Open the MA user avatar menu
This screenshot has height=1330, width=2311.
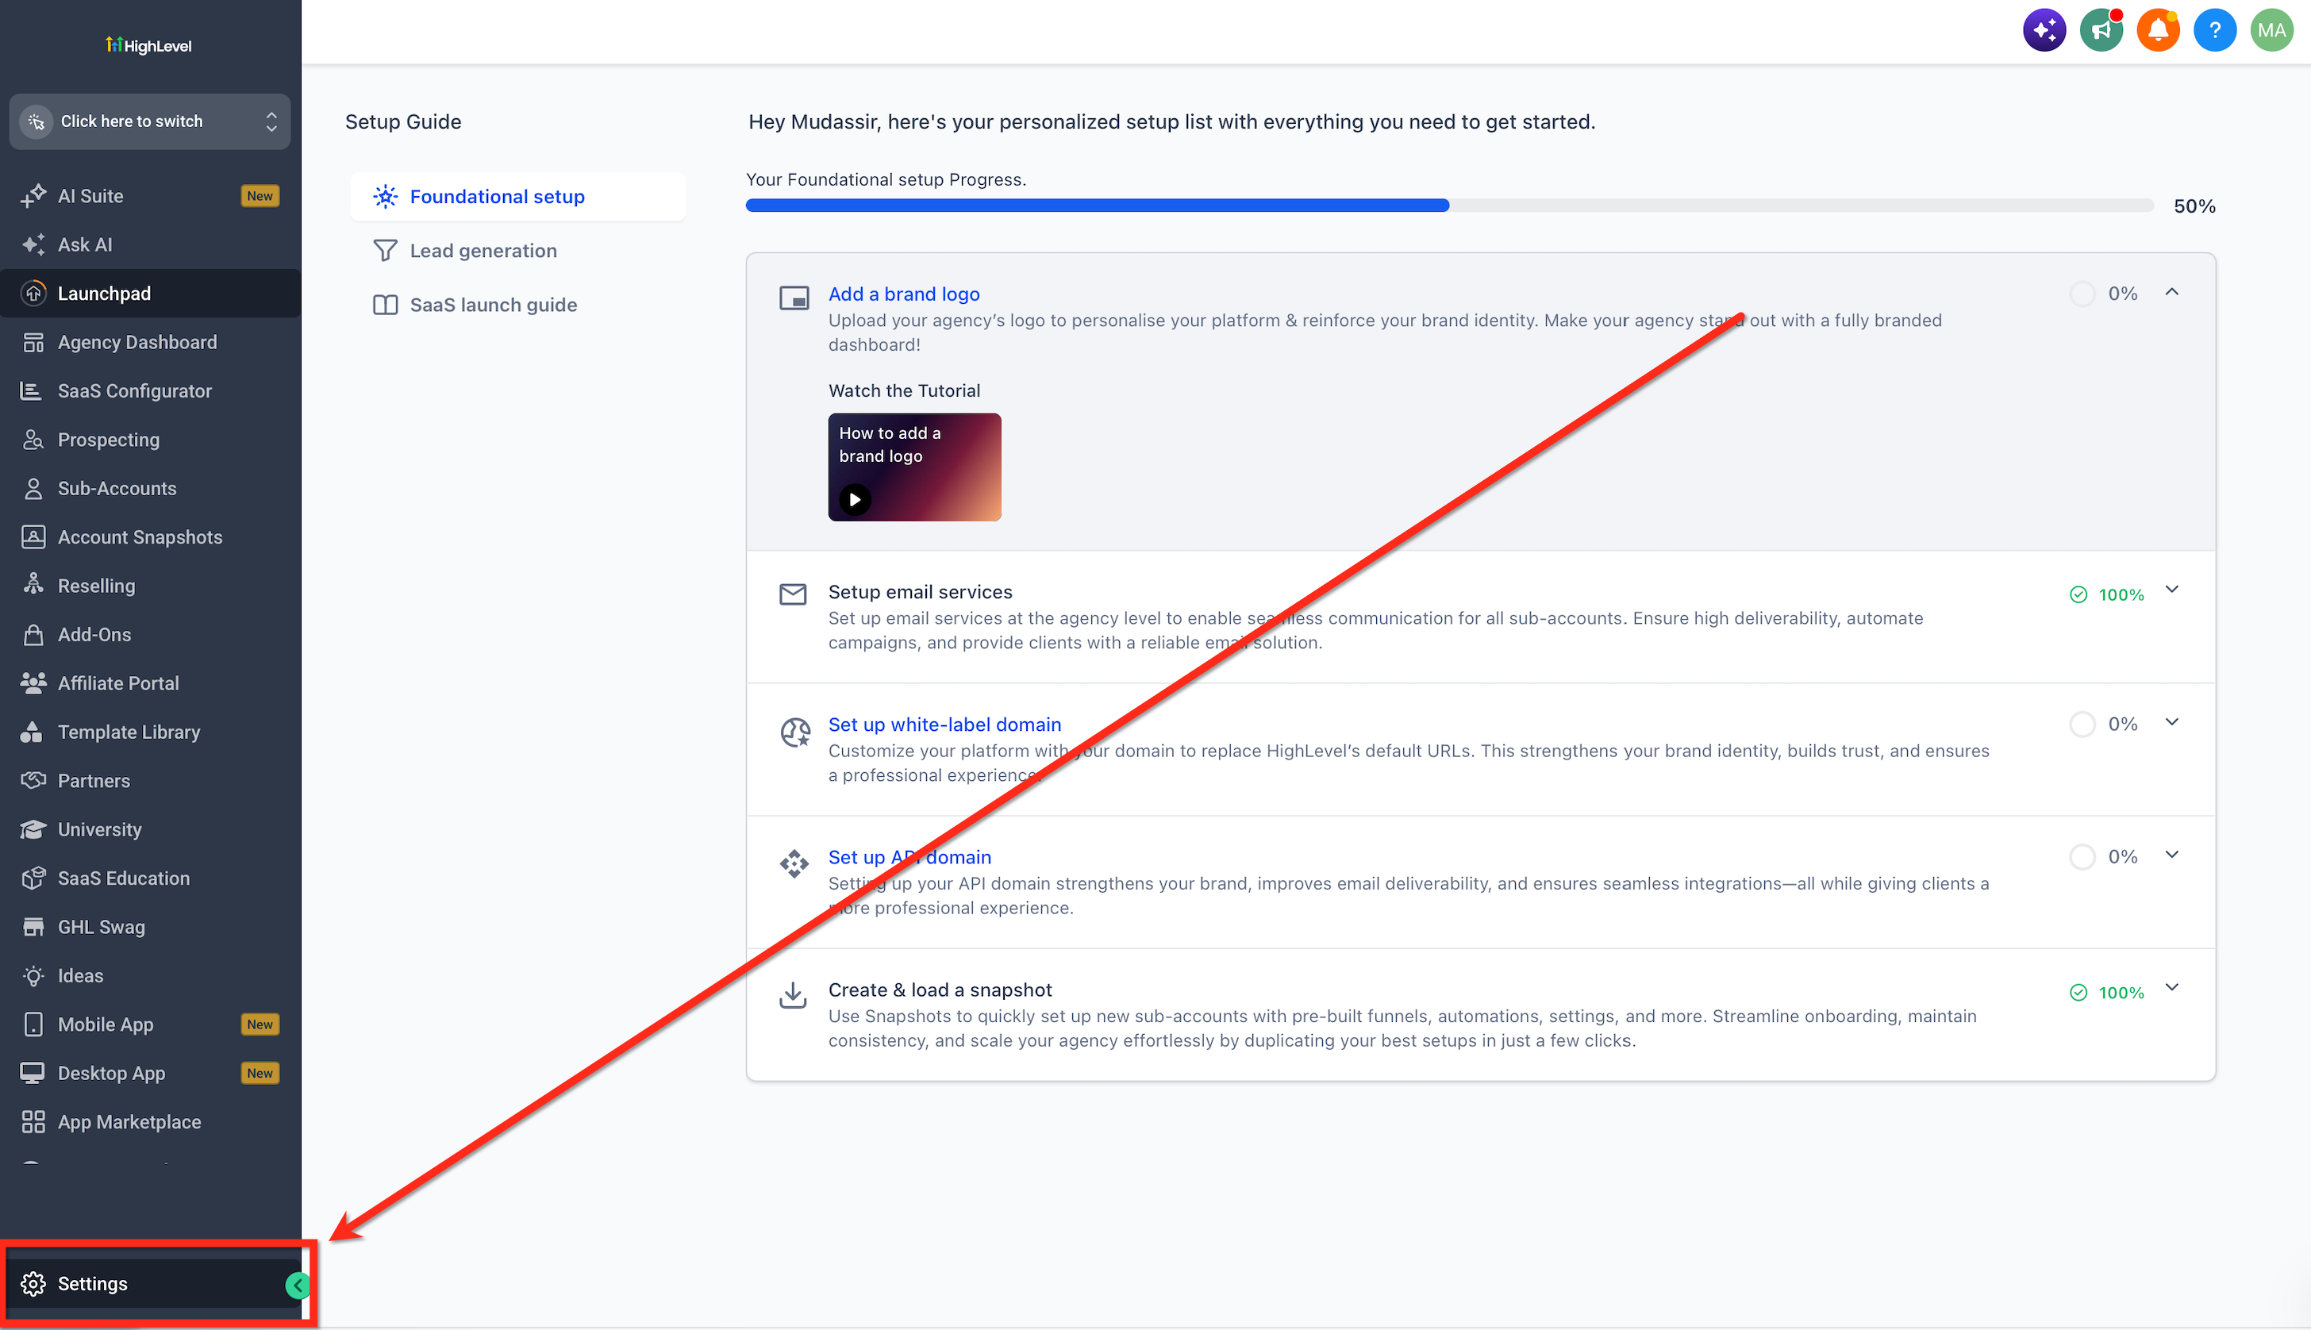click(2271, 31)
